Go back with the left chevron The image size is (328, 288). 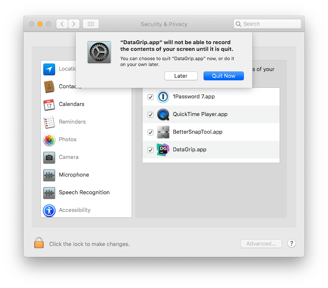(62, 24)
